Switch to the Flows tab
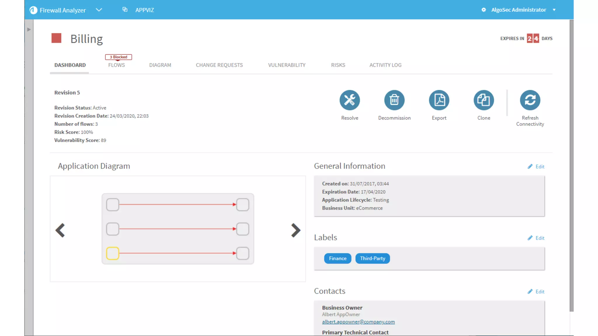598x336 pixels. pos(117,65)
